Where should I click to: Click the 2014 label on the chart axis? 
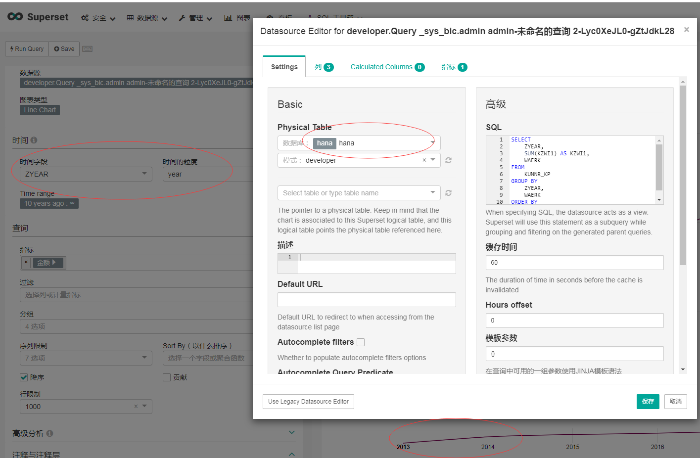click(488, 447)
